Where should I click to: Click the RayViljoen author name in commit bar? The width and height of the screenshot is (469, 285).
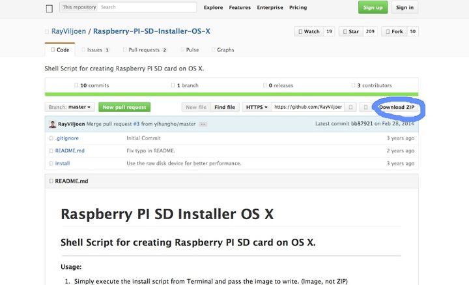[x=72, y=124]
